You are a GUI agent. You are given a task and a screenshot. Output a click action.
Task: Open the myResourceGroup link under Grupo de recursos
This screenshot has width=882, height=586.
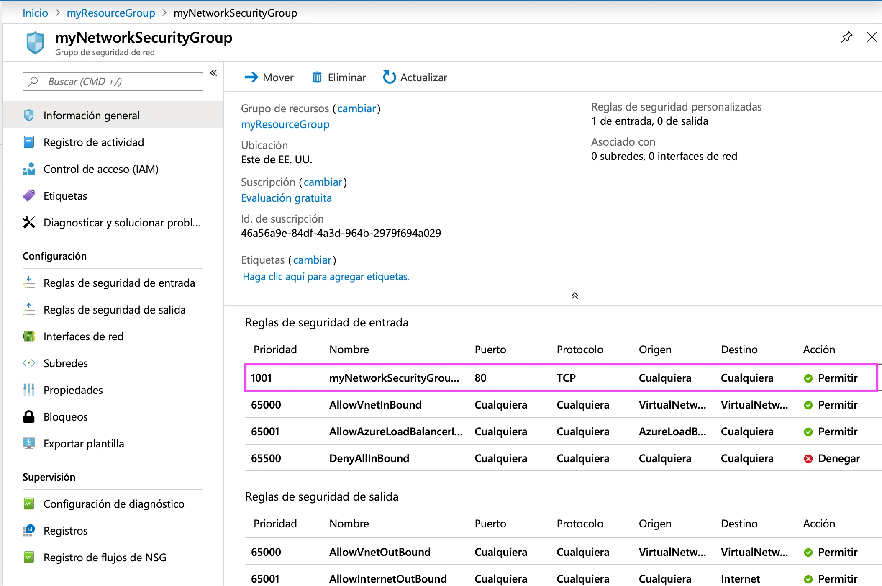[285, 124]
